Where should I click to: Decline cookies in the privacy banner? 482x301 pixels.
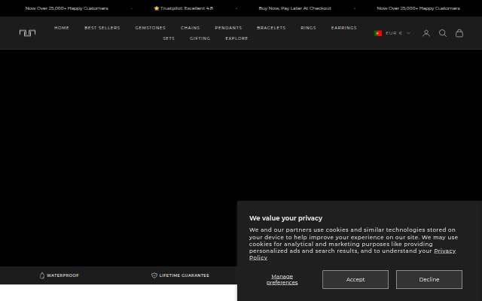[429, 279]
